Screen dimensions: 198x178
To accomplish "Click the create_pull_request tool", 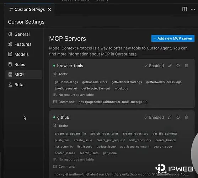I will click(111, 140).
